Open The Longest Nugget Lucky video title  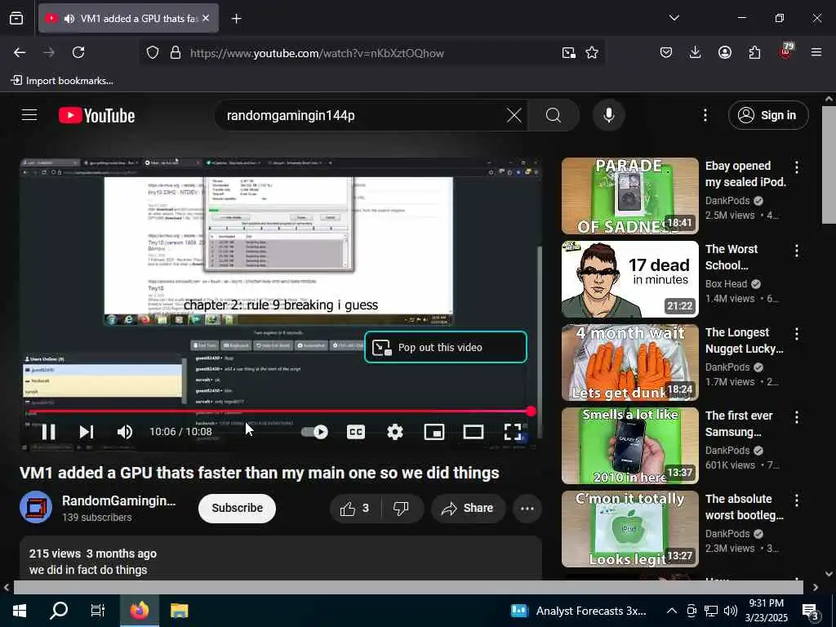[745, 340]
